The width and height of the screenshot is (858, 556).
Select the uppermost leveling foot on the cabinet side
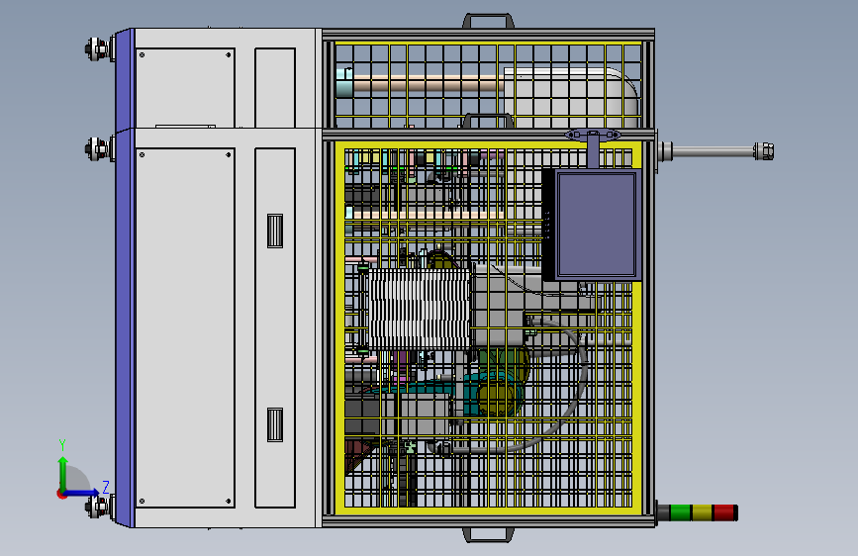(x=100, y=49)
